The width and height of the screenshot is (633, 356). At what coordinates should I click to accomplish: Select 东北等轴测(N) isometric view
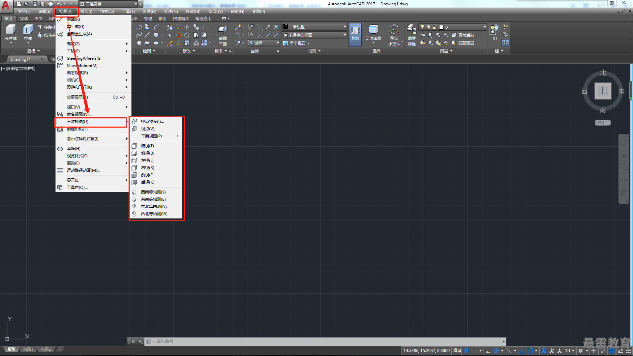tap(156, 206)
